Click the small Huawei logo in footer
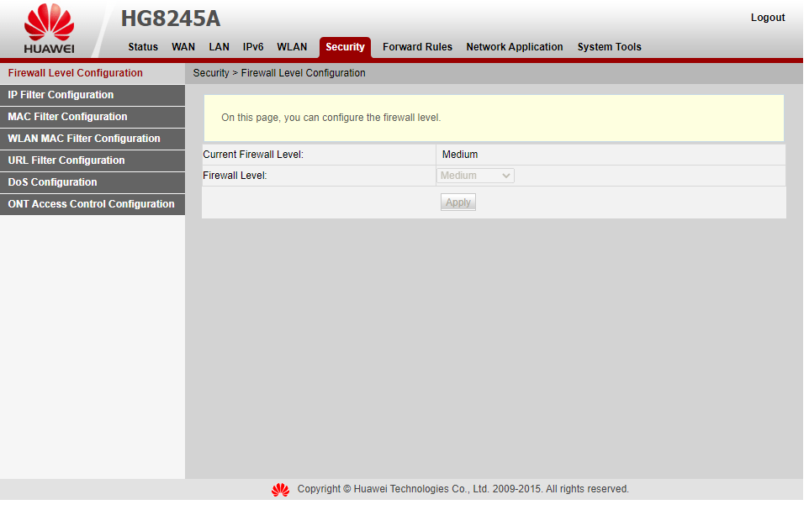Image resolution: width=809 pixels, height=510 pixels. 280,489
